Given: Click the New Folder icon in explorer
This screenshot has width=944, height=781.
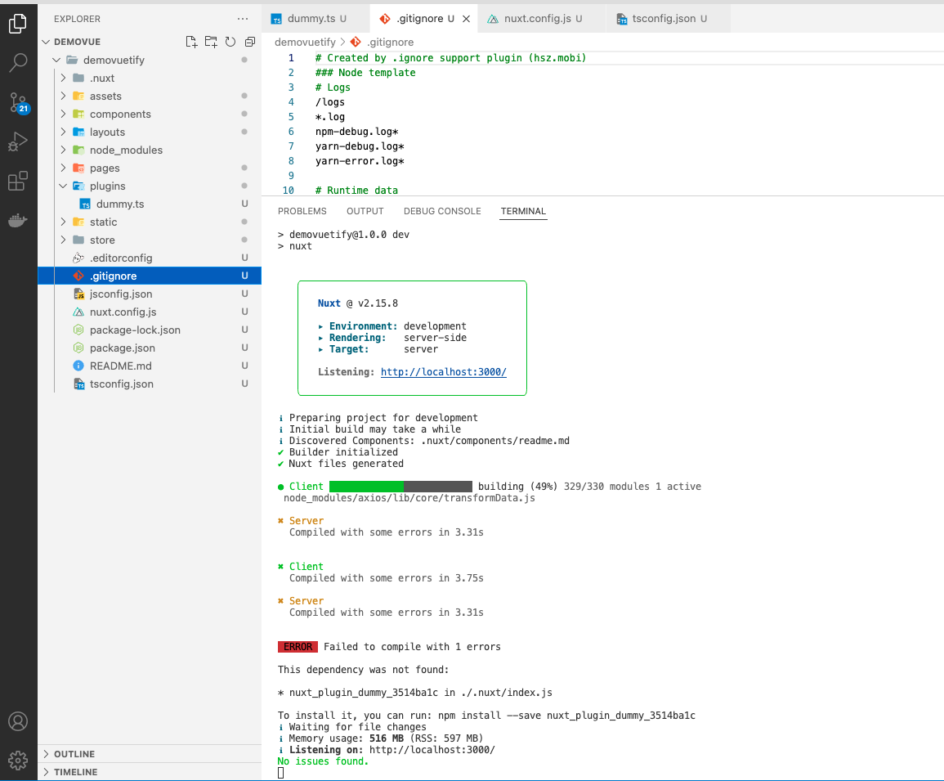Looking at the screenshot, I should coord(211,42).
